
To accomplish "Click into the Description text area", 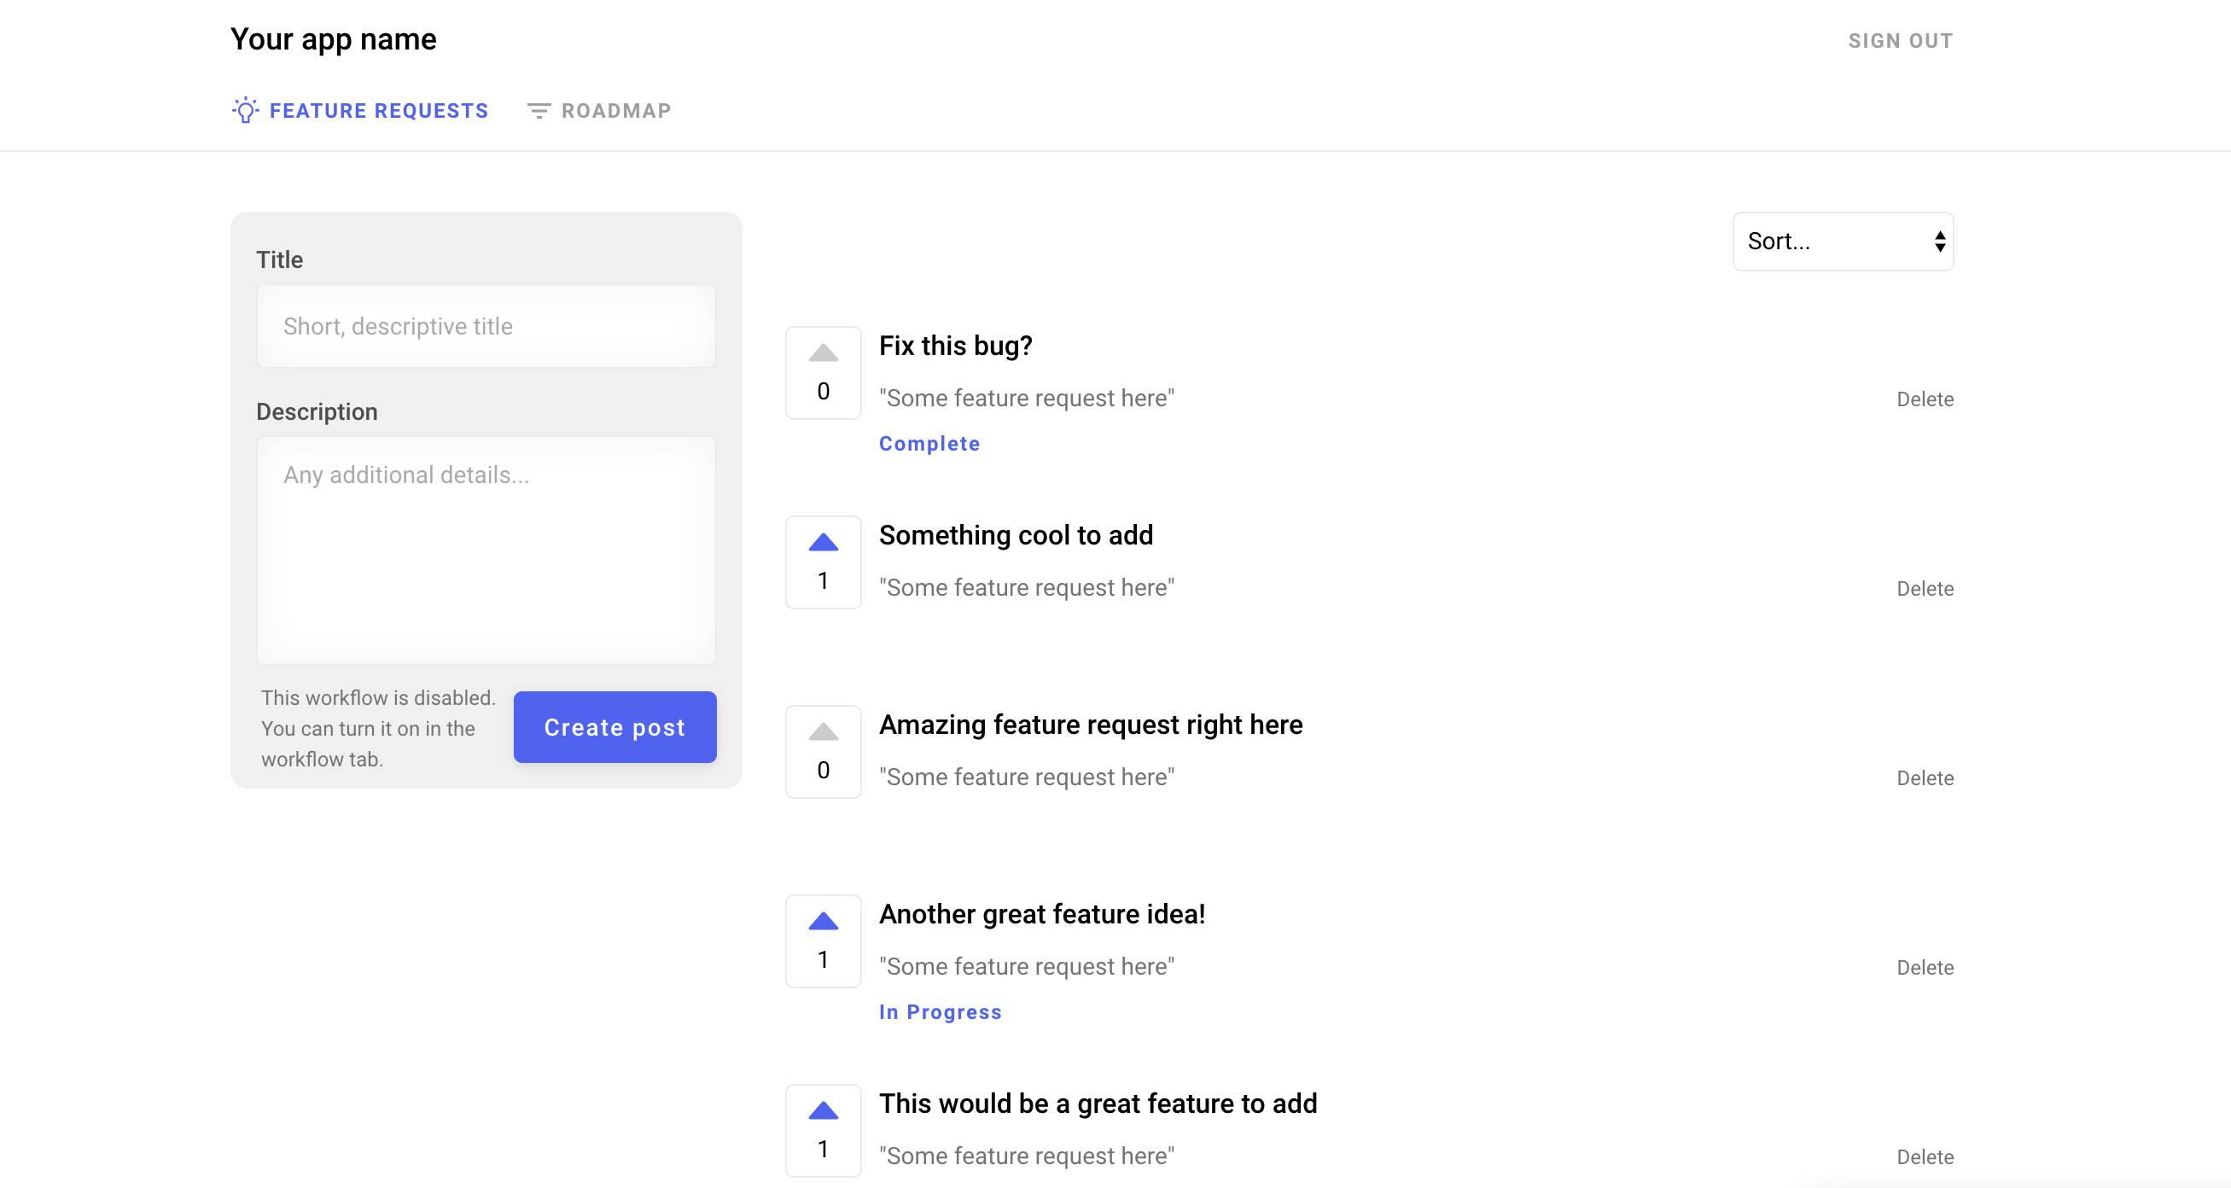I will pos(486,550).
